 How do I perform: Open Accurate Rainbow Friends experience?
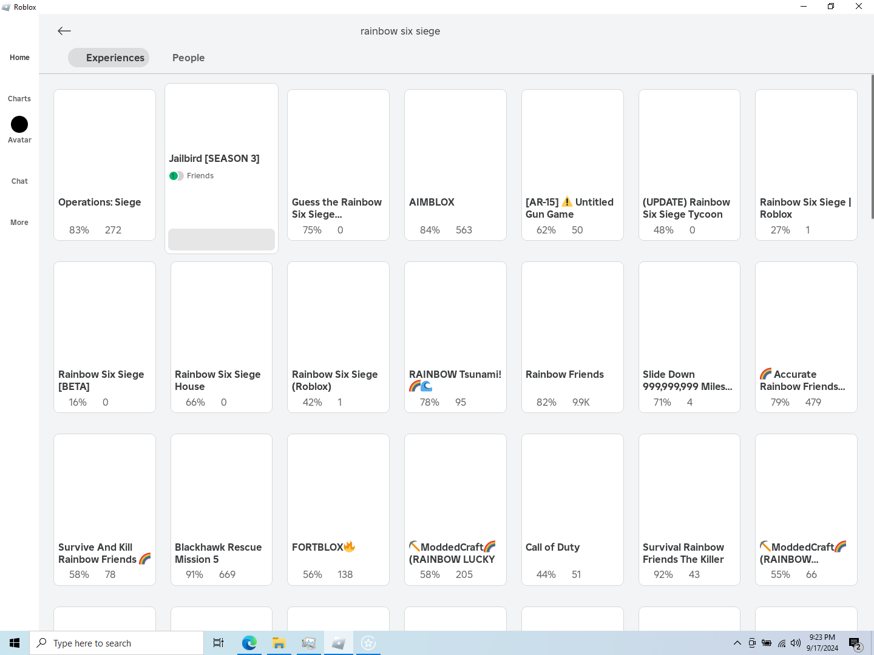806,337
